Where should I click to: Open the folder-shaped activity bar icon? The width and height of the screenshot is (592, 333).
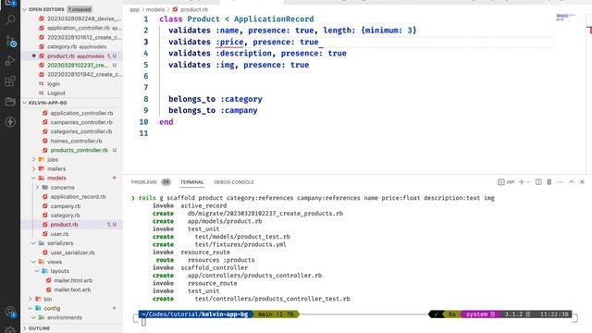(10, 101)
